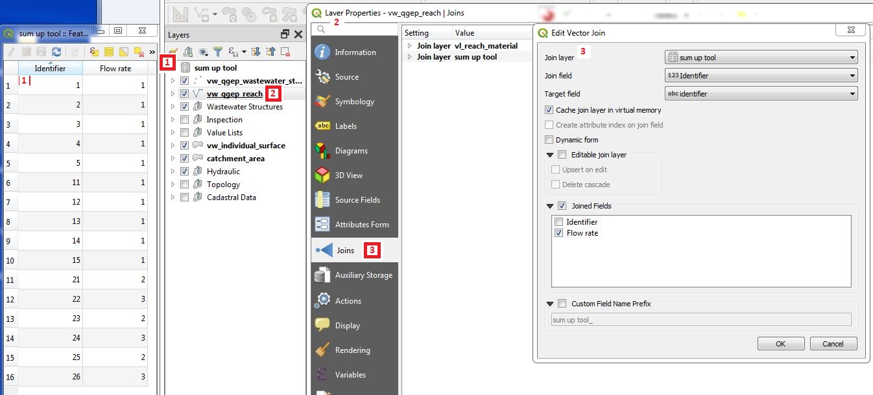Expand all layers in Layers panel toolbar

pos(256,52)
